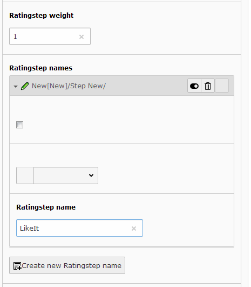The image size is (251, 287).
Task: Focus the Ratingstep weight input field
Action: [x=50, y=36]
